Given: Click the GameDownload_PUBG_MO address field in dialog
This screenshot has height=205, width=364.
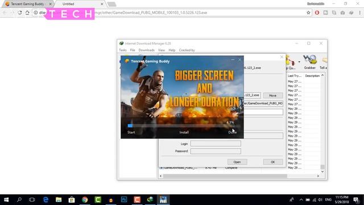Looking at the screenshot, I should tap(263, 104).
